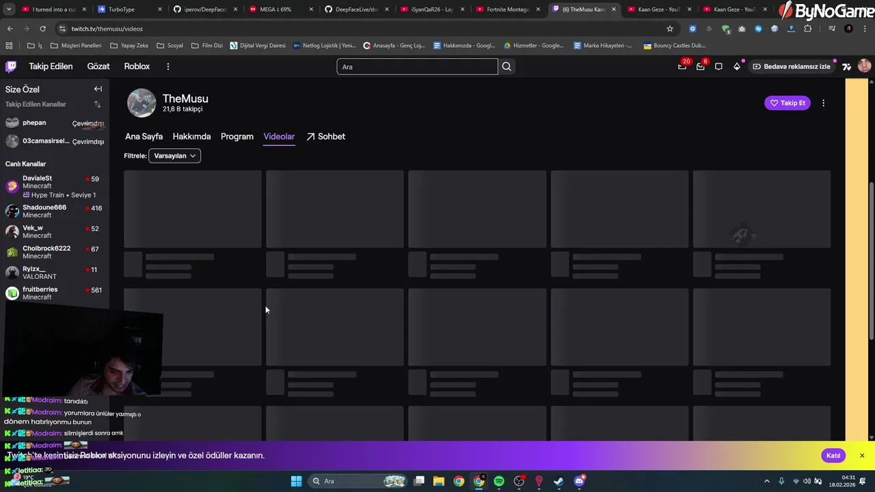Open Discord from the taskbar
875x492 pixels.
[x=579, y=481]
